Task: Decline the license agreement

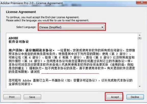Action: [x=135, y=97]
